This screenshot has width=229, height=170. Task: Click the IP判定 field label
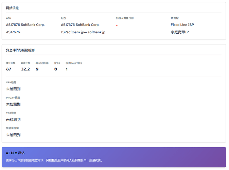[x=175, y=18]
